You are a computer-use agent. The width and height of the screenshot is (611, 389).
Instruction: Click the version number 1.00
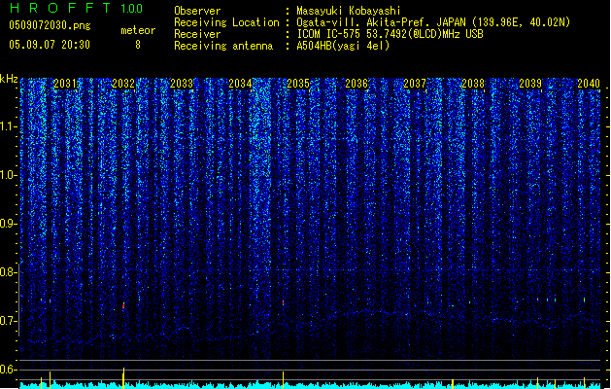coord(132,8)
